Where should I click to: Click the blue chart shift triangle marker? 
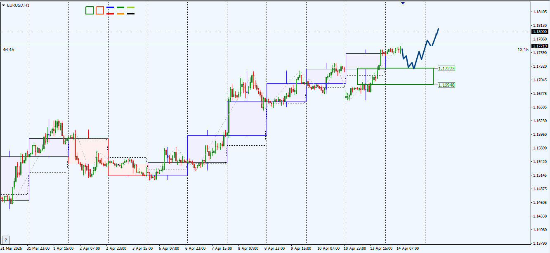(403, 2)
